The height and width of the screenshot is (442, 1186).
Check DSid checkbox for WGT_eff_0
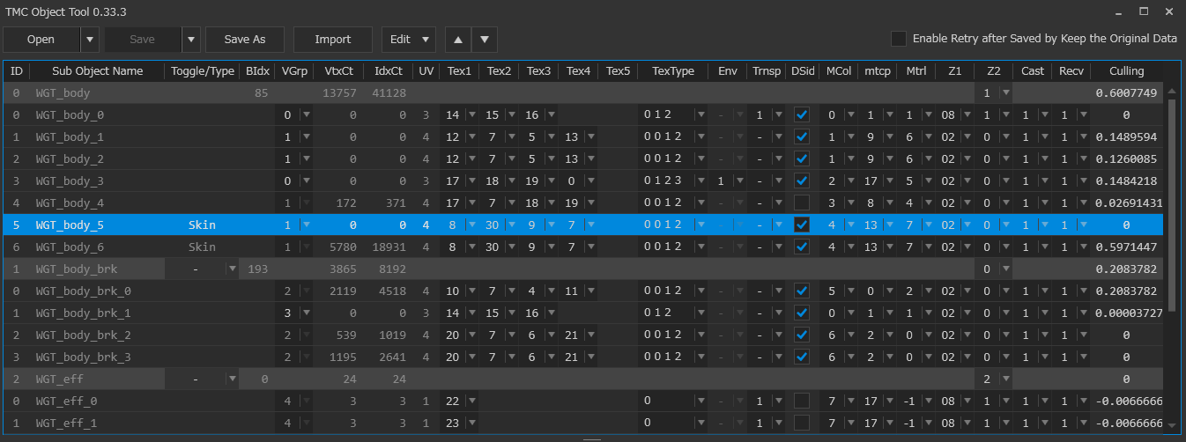click(x=801, y=401)
